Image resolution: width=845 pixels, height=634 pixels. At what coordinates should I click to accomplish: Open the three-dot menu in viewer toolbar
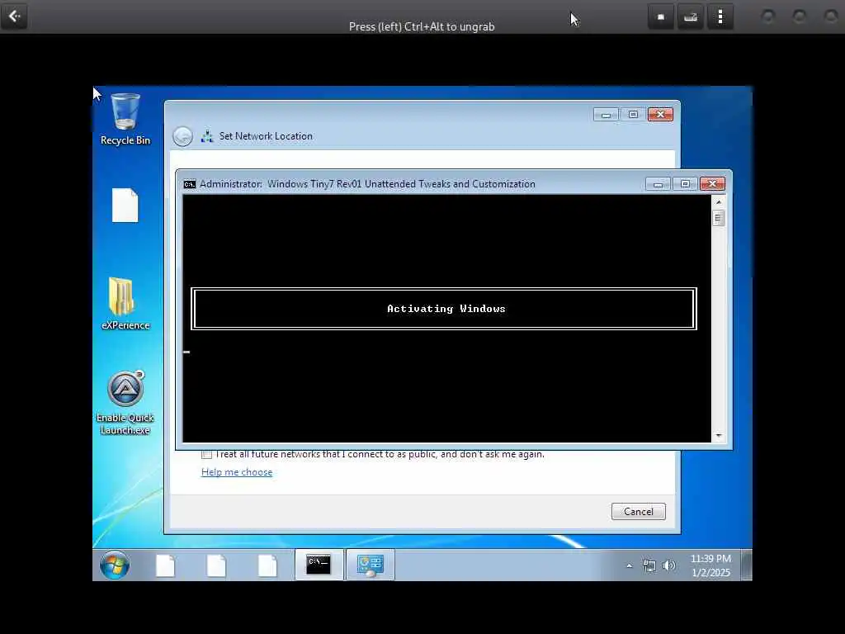720,17
